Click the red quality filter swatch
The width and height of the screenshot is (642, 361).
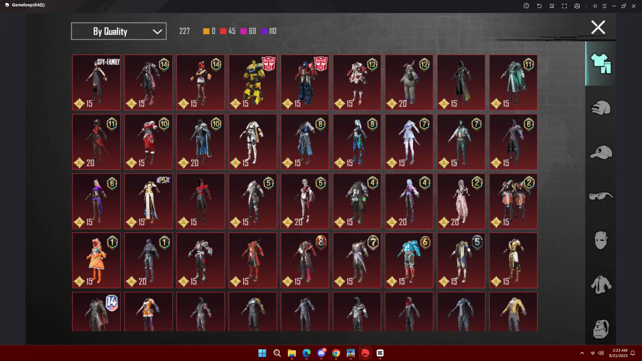223,31
